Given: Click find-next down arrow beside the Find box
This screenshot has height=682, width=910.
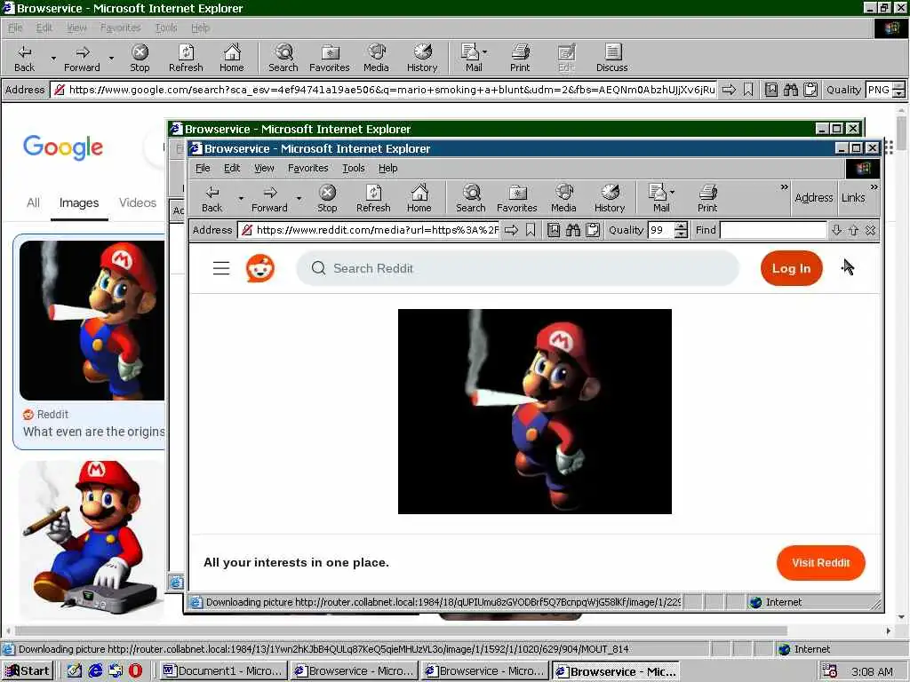Looking at the screenshot, I should (836, 230).
